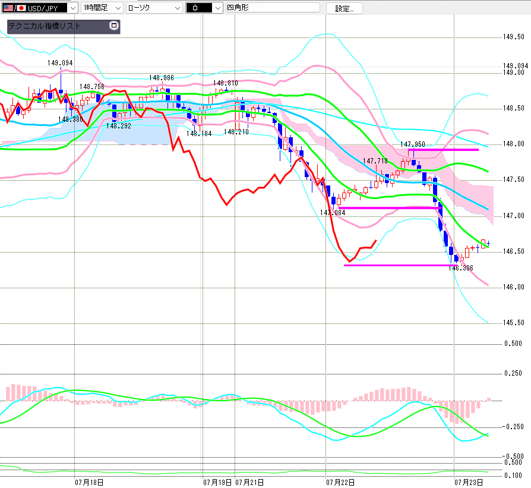Click the 148.184 low price label

pos(199,134)
